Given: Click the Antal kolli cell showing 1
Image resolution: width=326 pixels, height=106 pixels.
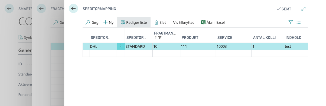Looking at the screenshot, I should pos(268,46).
